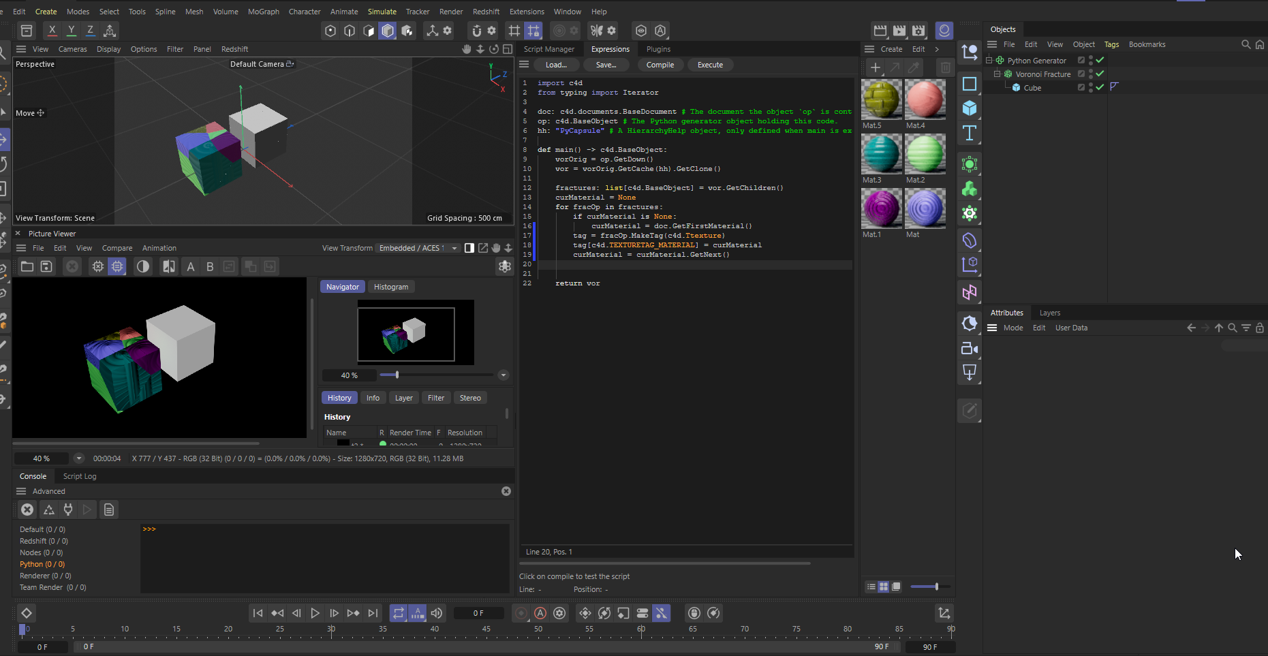
Task: Collapse Python Generator tree node
Action: tap(989, 60)
